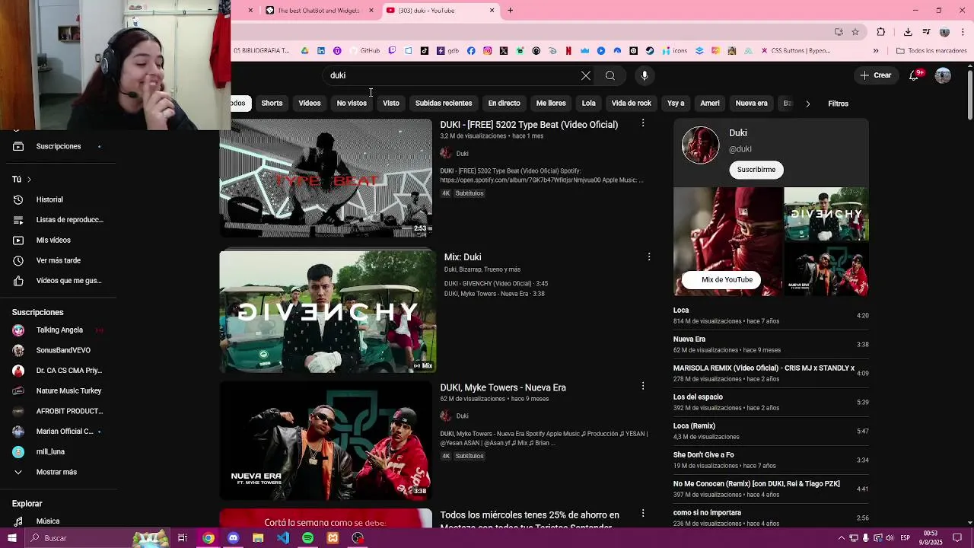Screen dimensions: 974x548
Task: Click the magnifying glass search button
Action: point(610,75)
